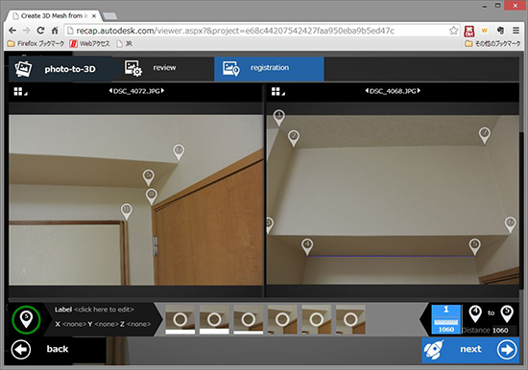528x370 pixels.
Task: Select marker pin 11 in left photo
Action: [x=127, y=212]
